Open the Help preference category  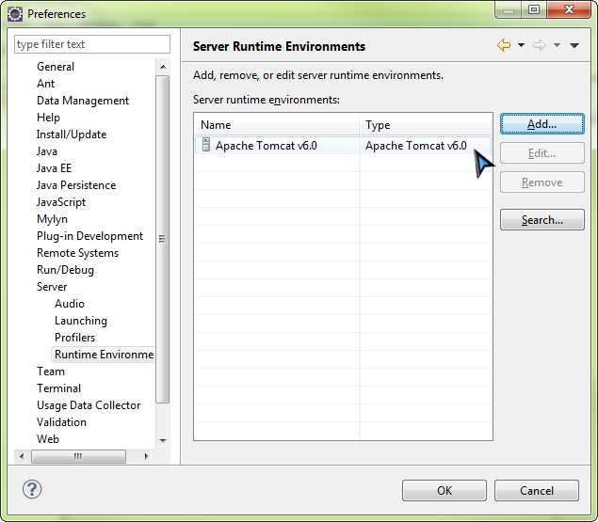[x=48, y=118]
